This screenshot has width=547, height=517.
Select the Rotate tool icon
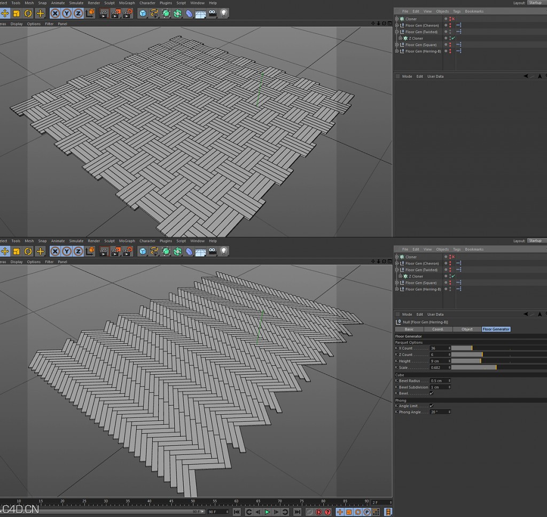(x=29, y=13)
